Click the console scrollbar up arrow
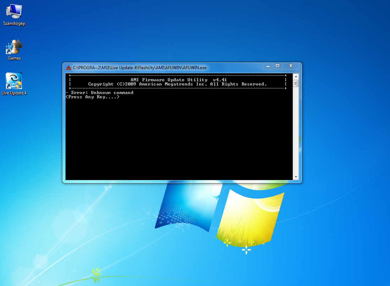The height and width of the screenshot is (286, 390). 296,77
